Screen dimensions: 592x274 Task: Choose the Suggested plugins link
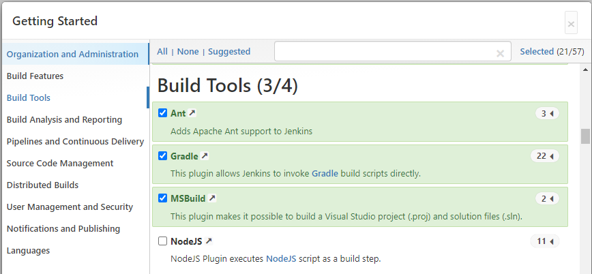pyautogui.click(x=229, y=51)
